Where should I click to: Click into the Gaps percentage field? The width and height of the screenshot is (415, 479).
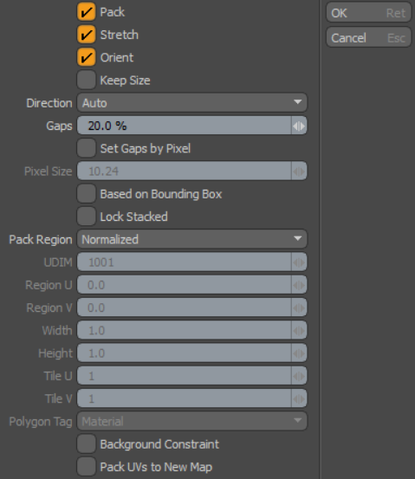185,126
